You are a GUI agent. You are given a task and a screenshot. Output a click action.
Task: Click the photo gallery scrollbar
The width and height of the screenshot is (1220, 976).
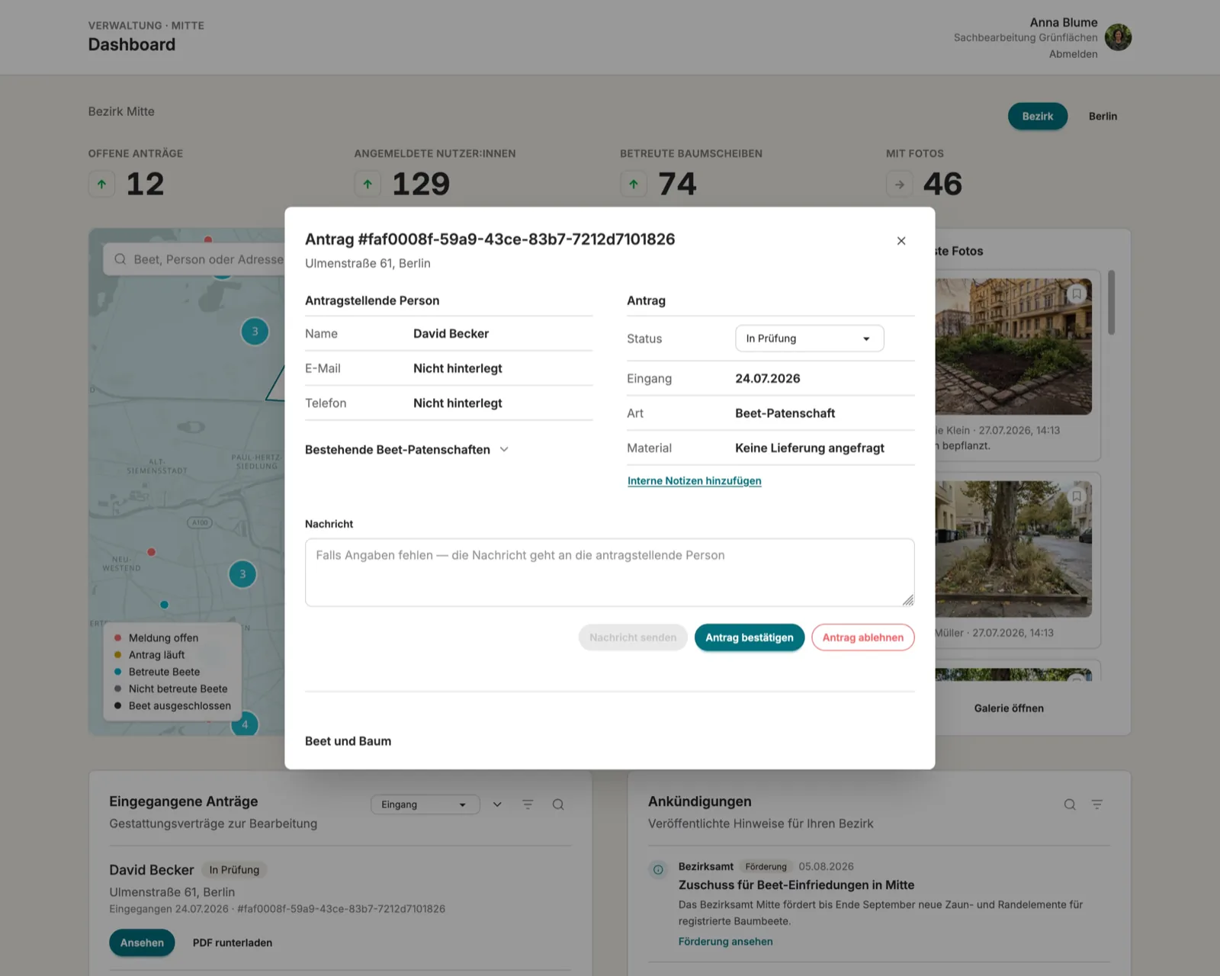(1112, 302)
